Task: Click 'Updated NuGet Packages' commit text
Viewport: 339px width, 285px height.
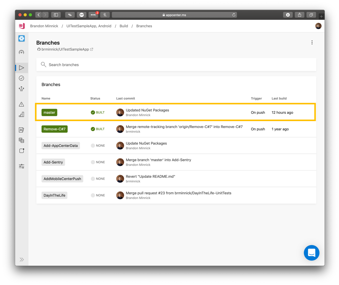Action: pos(148,110)
